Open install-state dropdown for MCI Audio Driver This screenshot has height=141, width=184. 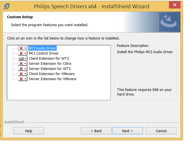point(23,48)
